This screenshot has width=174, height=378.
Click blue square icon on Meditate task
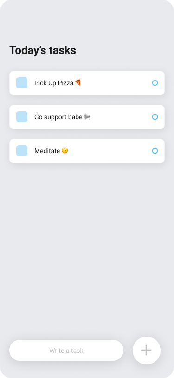(22, 151)
